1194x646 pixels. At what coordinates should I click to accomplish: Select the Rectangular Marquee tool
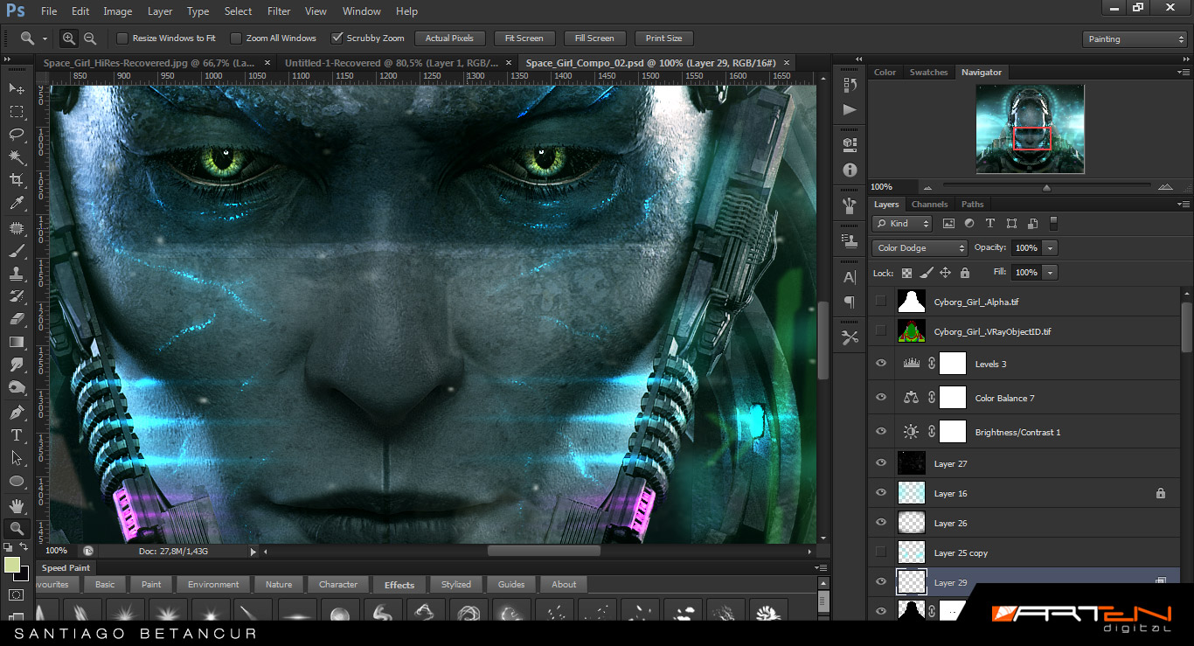(x=17, y=112)
